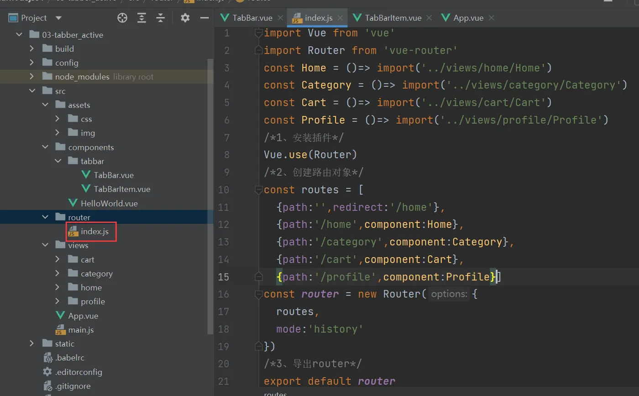Switch to the TabBar.vue editor tab
639x396 pixels.
[246, 18]
